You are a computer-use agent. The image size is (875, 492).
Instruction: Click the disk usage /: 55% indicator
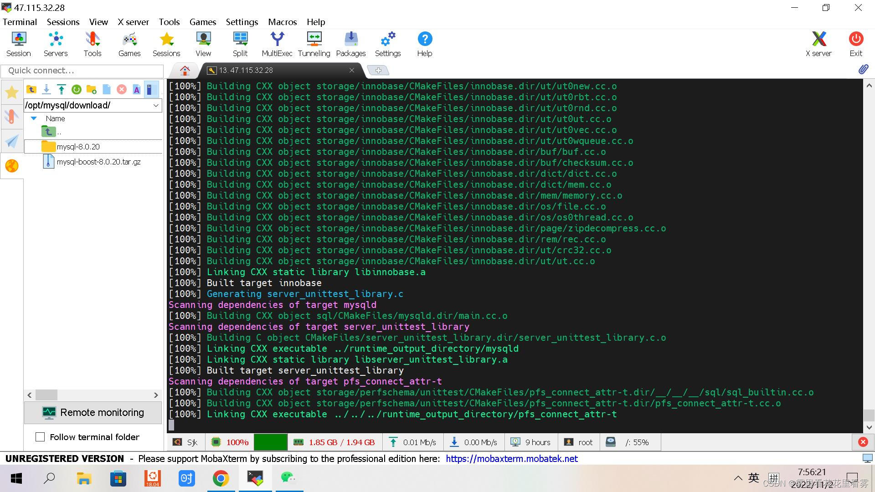point(630,442)
